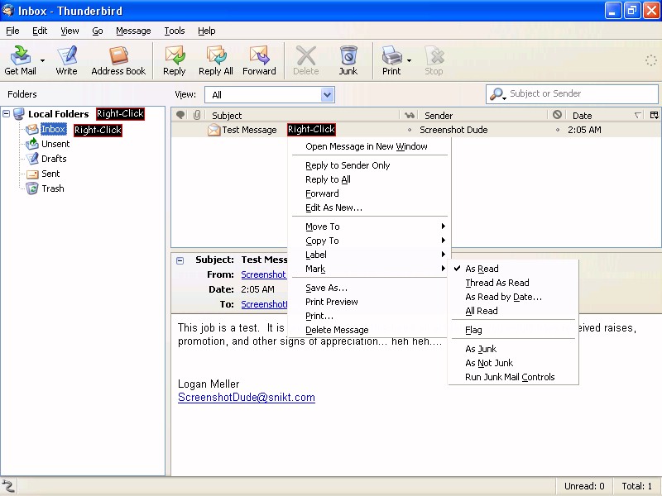
Task: Click the To recipient link
Action: click(x=264, y=304)
